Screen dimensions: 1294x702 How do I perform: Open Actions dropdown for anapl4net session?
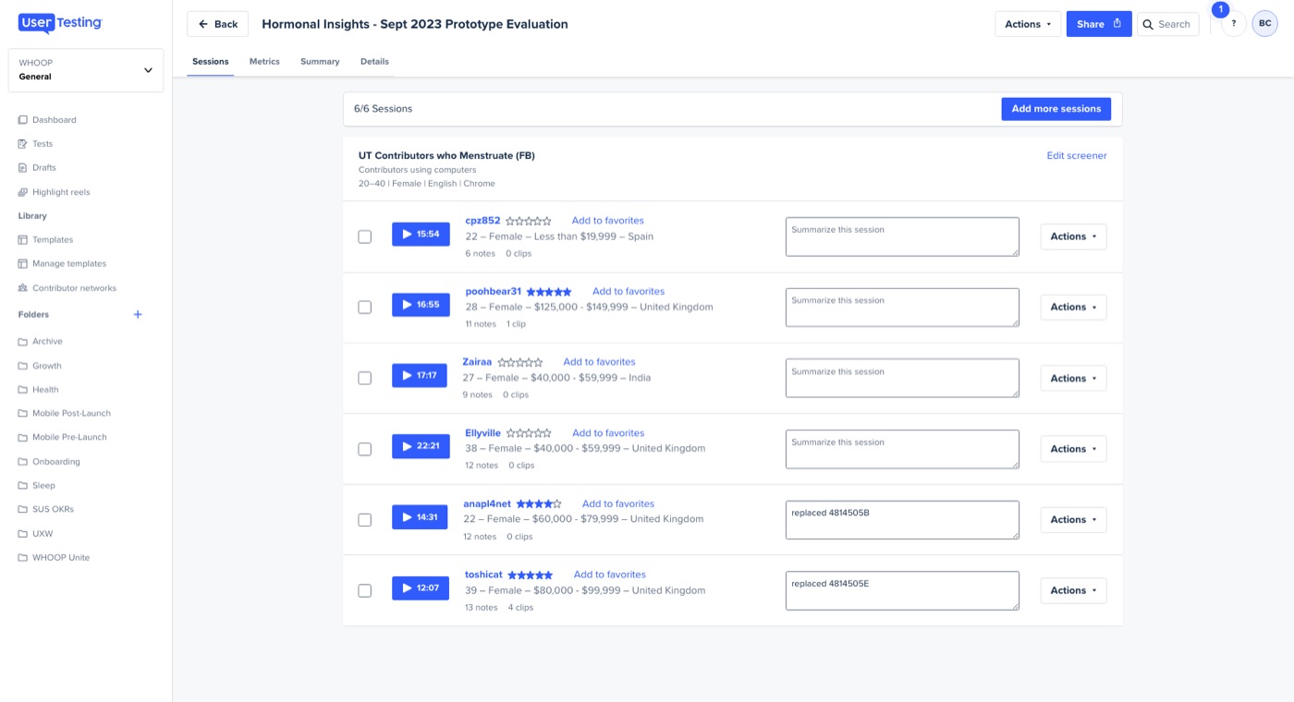1073,519
